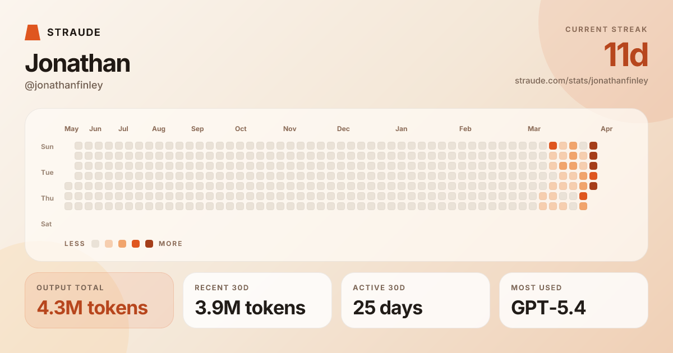The width and height of the screenshot is (673, 353).
Task: Click the Dec month label on heatmap
Action: [343, 129]
